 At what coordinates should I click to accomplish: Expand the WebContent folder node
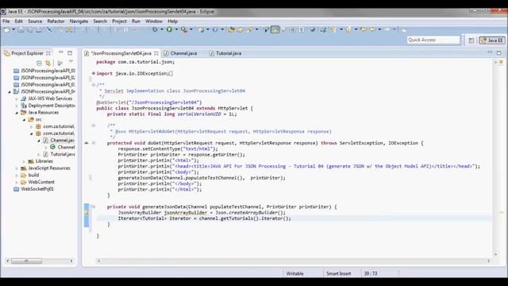pyautogui.click(x=17, y=182)
